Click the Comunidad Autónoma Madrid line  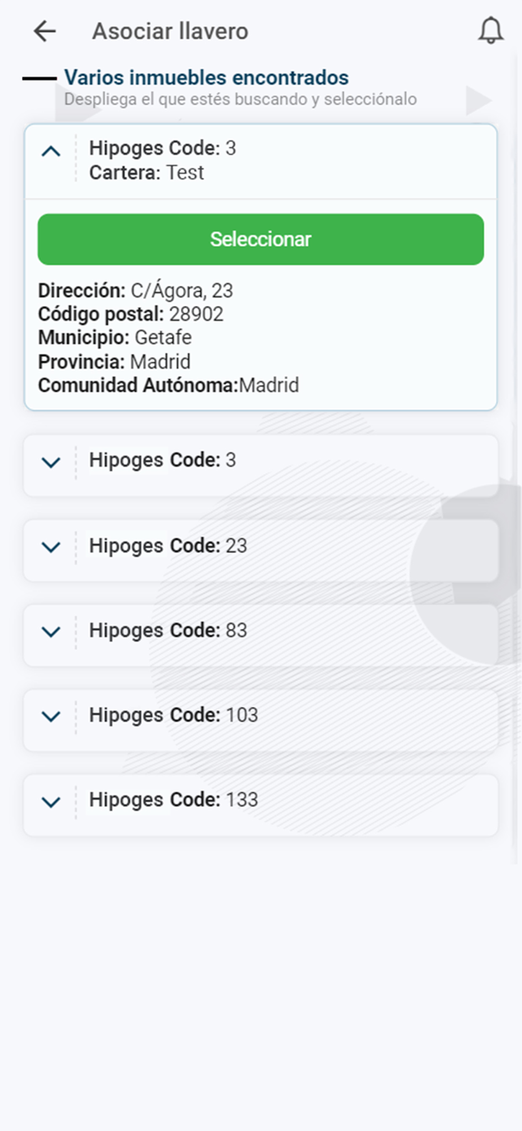(x=168, y=386)
